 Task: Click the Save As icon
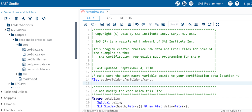click(108, 24)
